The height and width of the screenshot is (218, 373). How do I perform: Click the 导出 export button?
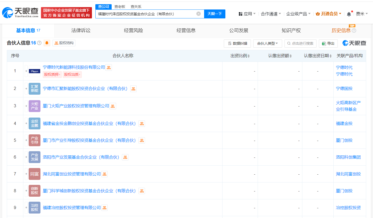coord(328,43)
